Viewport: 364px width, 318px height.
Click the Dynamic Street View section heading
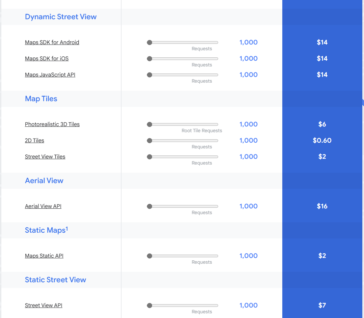[61, 17]
